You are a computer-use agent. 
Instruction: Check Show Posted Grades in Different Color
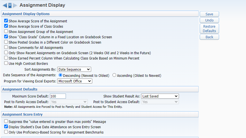pyautogui.click(x=6, y=42)
